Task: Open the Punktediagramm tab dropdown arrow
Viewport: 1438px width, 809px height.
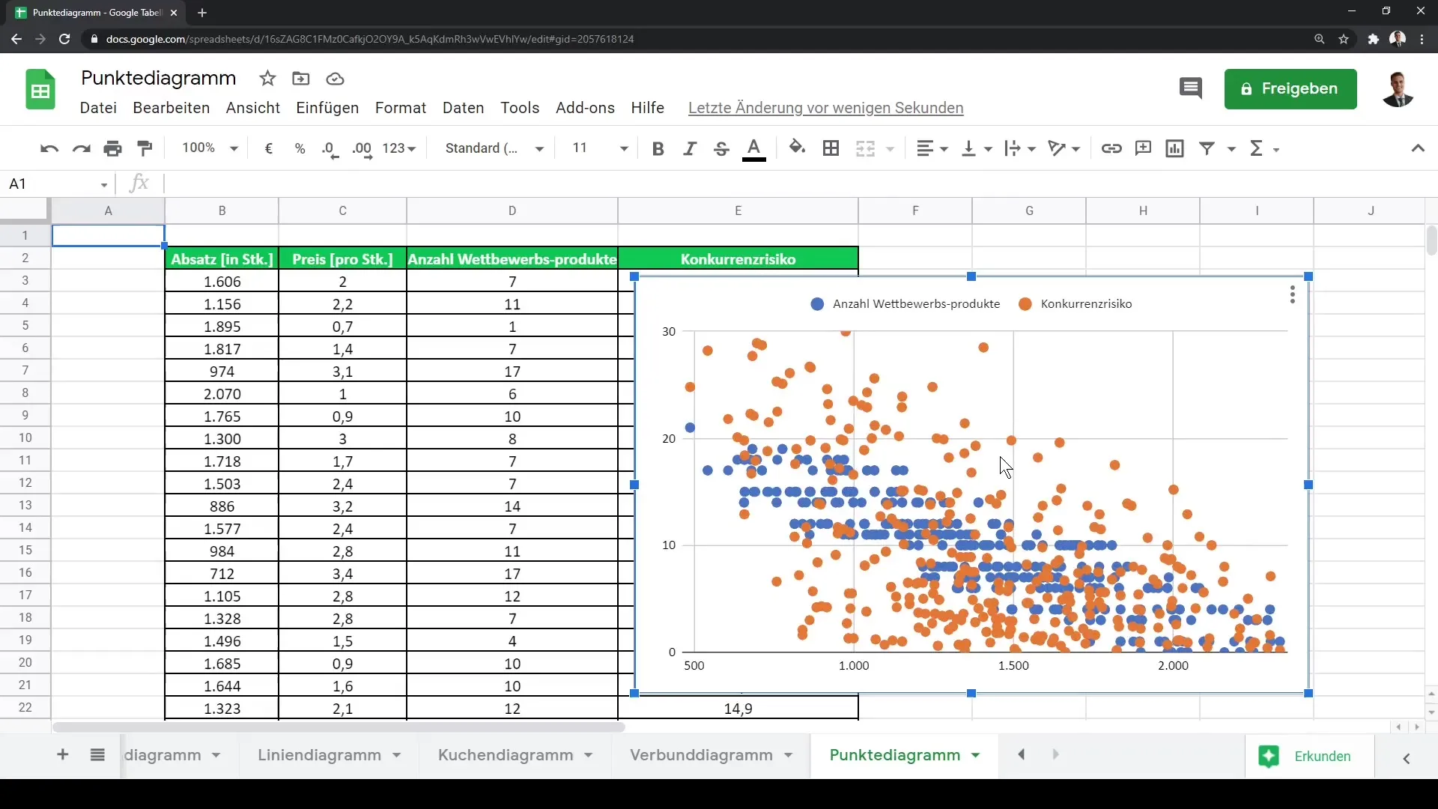Action: click(x=976, y=755)
